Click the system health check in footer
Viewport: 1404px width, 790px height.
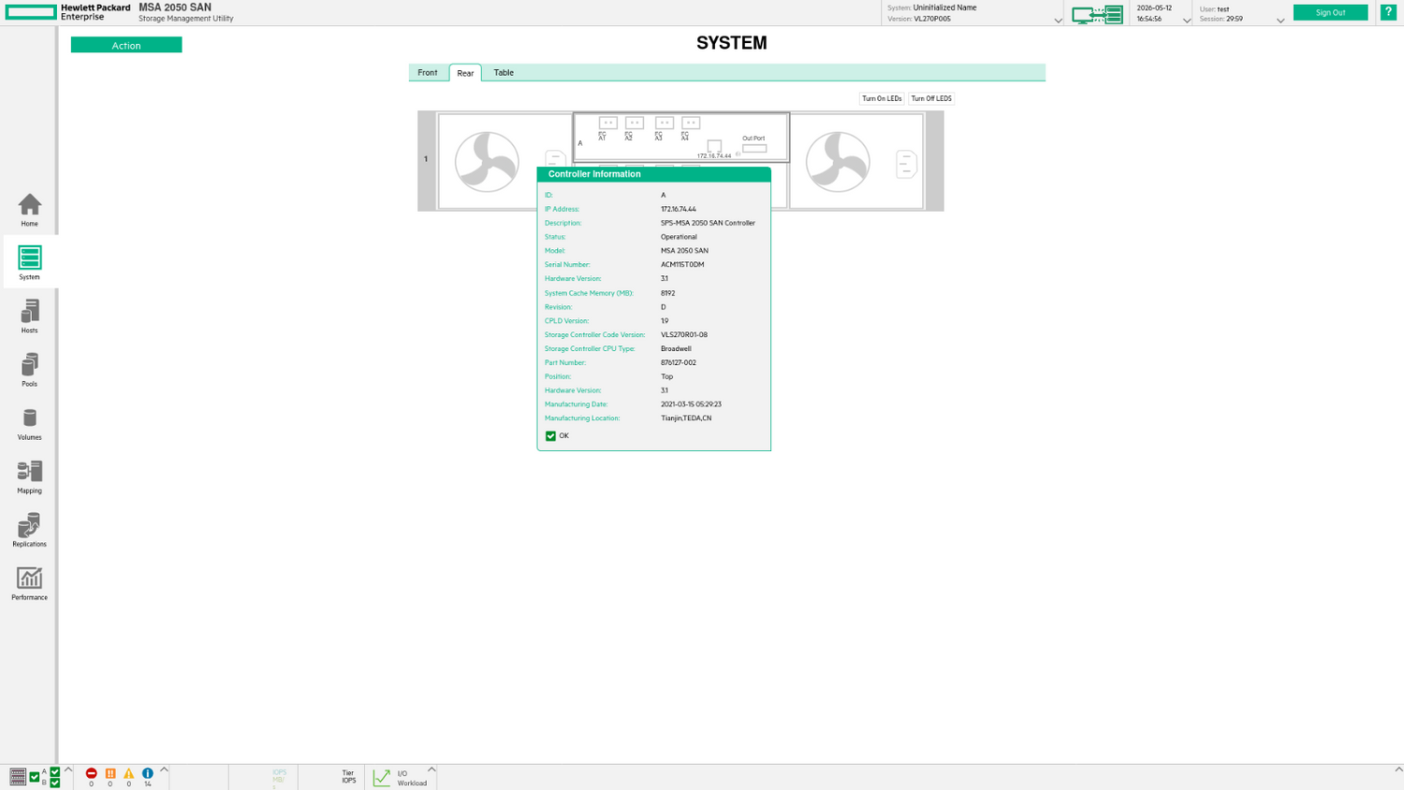(x=35, y=777)
